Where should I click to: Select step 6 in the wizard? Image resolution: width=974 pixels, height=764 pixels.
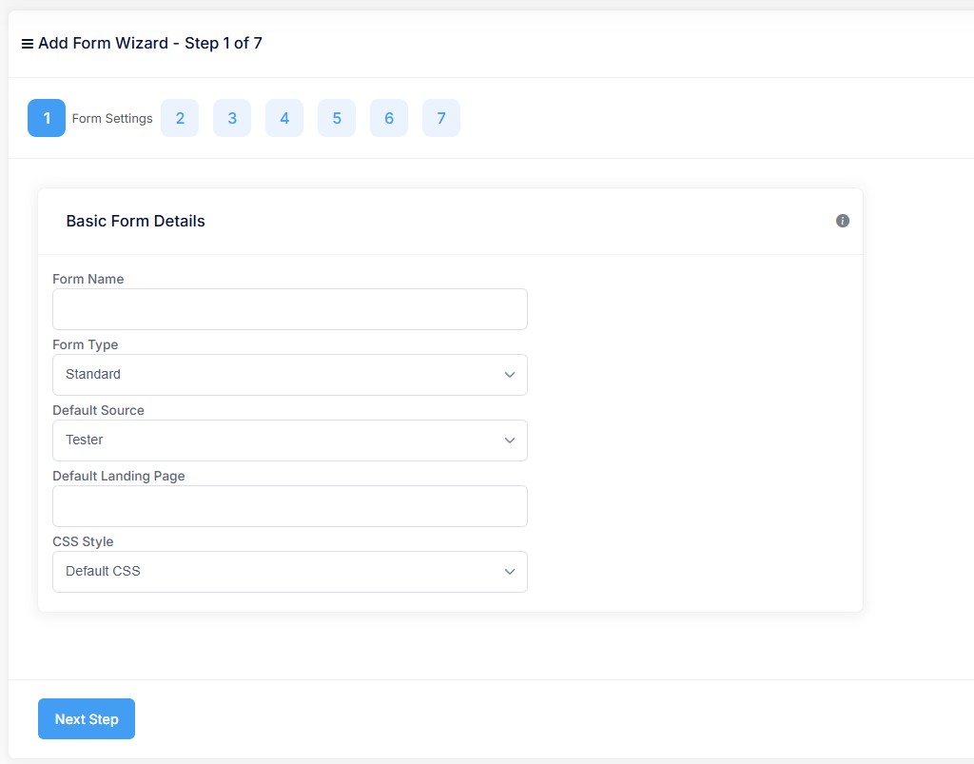(x=389, y=118)
